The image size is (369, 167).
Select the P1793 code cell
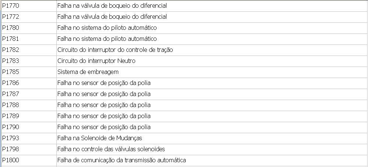click(11, 138)
